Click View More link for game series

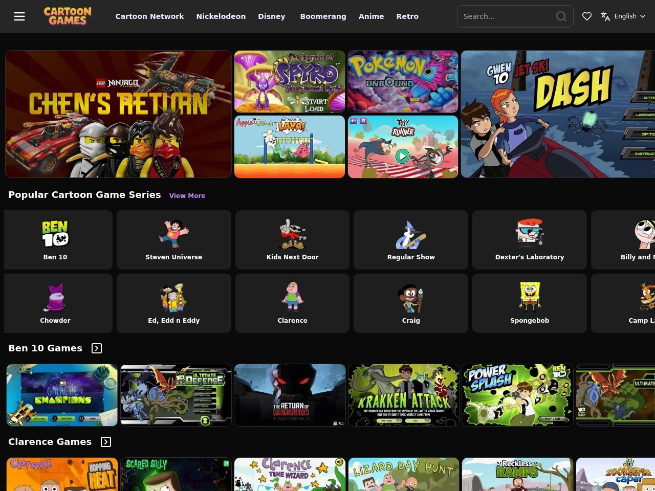coord(187,196)
